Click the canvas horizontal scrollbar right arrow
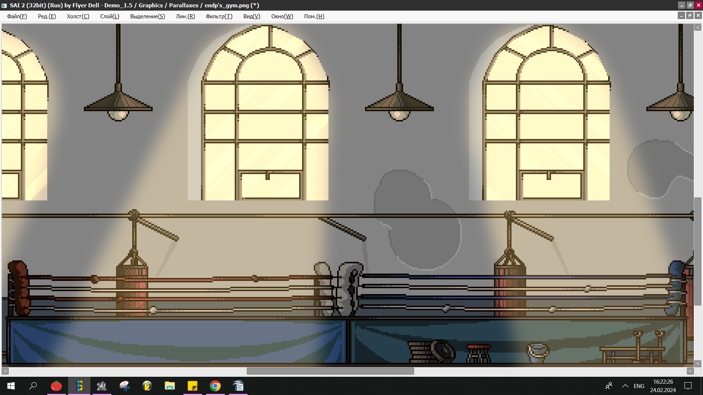 690,371
